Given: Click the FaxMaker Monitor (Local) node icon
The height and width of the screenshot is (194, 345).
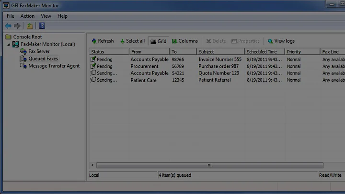Looking at the screenshot, I should 15,44.
